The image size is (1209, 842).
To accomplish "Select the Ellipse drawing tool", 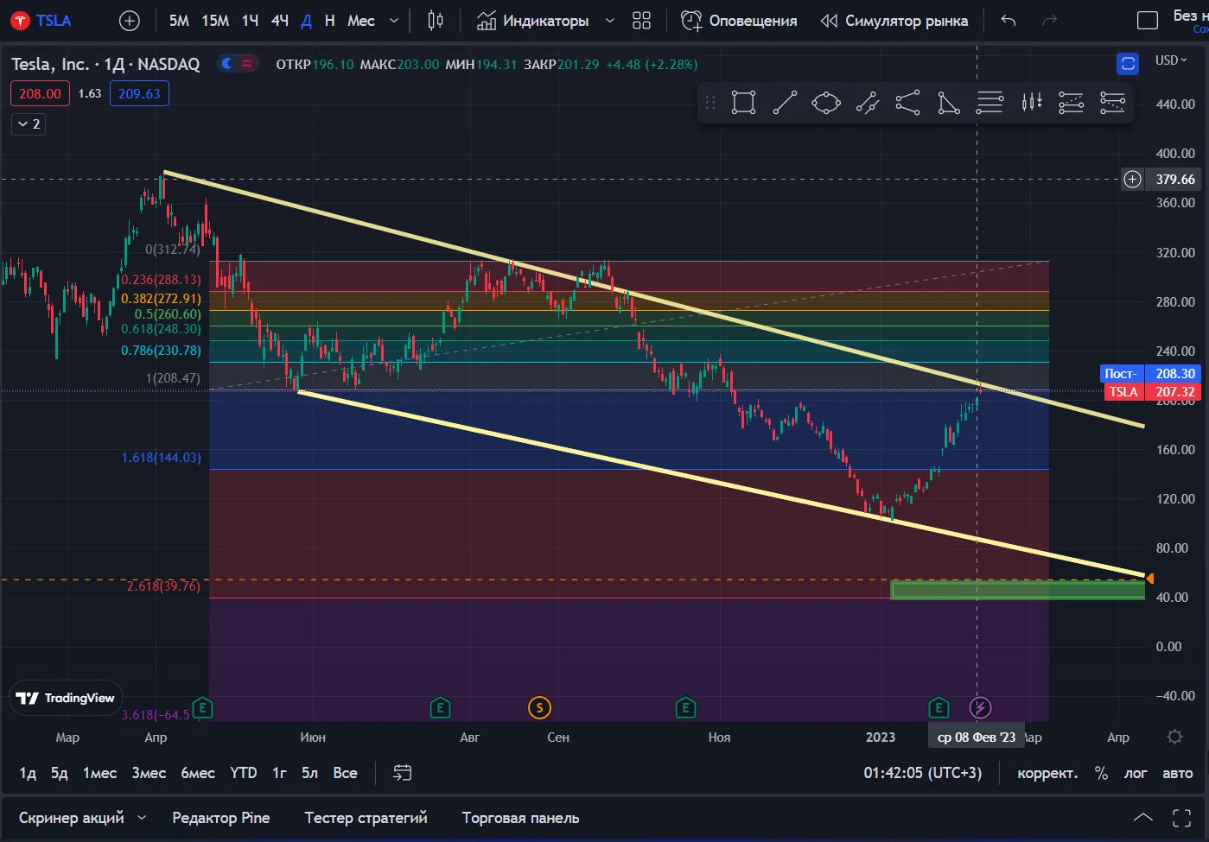I will [826, 103].
